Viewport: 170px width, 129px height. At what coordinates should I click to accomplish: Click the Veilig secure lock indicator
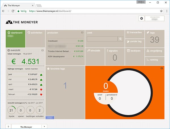coord(22,11)
